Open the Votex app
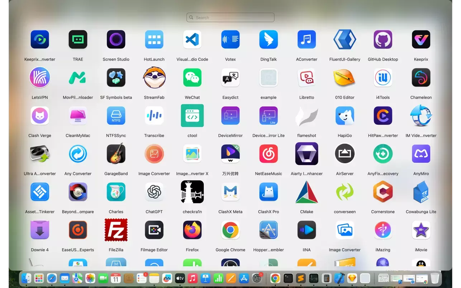 [x=230, y=39]
